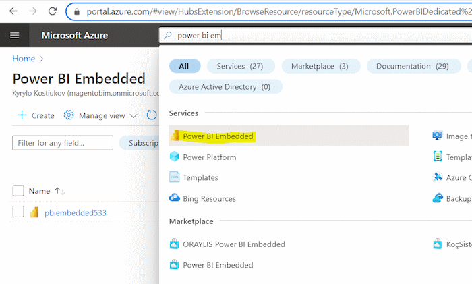Image resolution: width=472 pixels, height=284 pixels.
Task: Switch to the Services (27) filter
Action: 241,66
